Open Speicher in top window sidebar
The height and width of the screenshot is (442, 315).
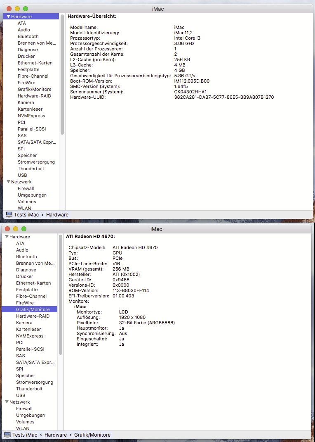click(27, 155)
